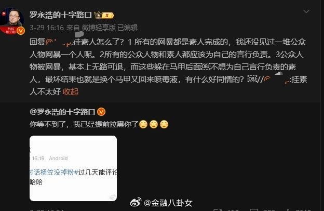Click watermark icon in embedded image corner
Screen dimensions: 324x211
pos(112,197)
